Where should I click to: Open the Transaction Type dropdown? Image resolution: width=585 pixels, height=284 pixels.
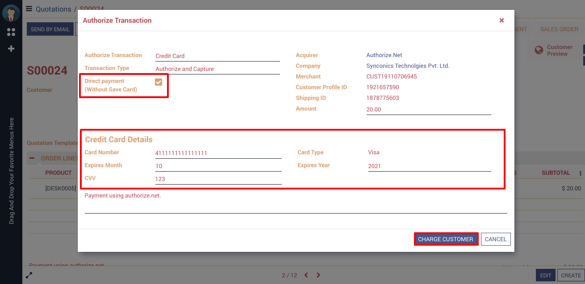pos(217,69)
